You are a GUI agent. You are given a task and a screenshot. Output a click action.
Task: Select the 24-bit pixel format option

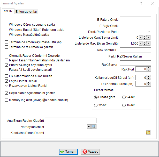[x=124, y=97]
